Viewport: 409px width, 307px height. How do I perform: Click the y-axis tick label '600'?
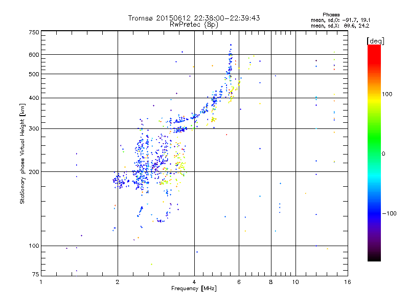(x=34, y=55)
